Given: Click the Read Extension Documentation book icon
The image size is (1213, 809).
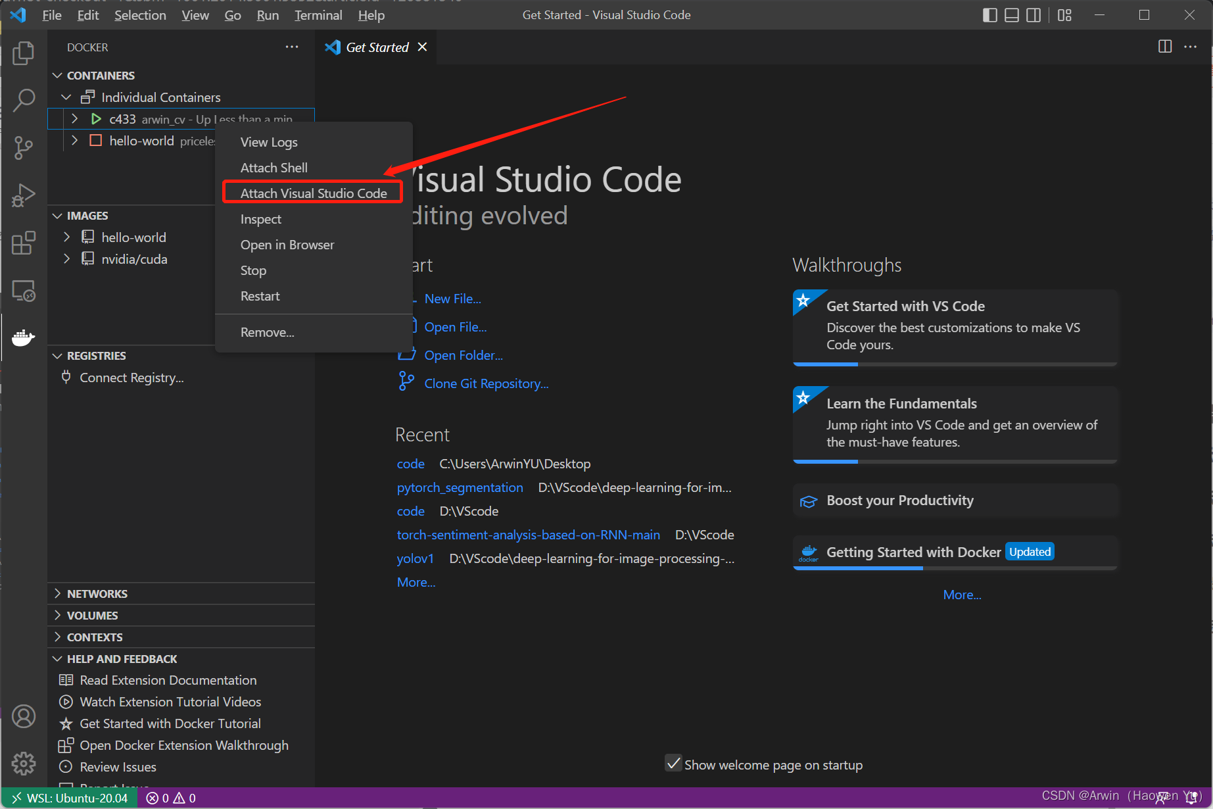Looking at the screenshot, I should [66, 680].
